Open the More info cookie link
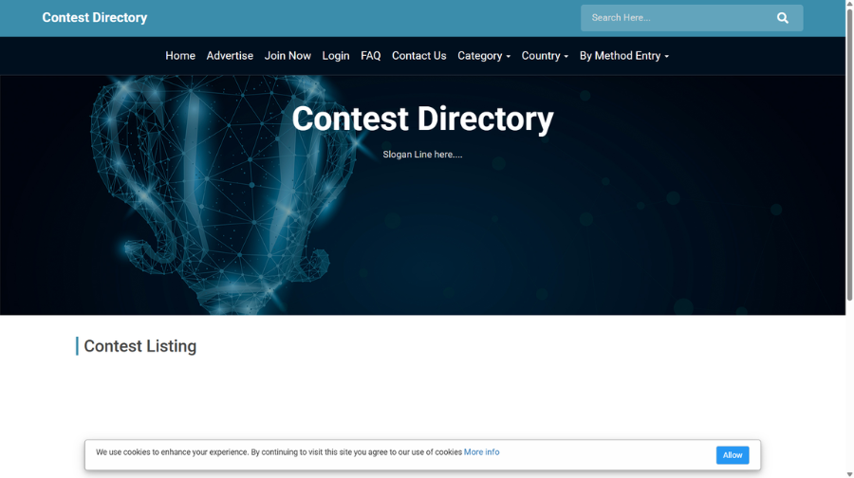Image resolution: width=854 pixels, height=478 pixels. 481,451
